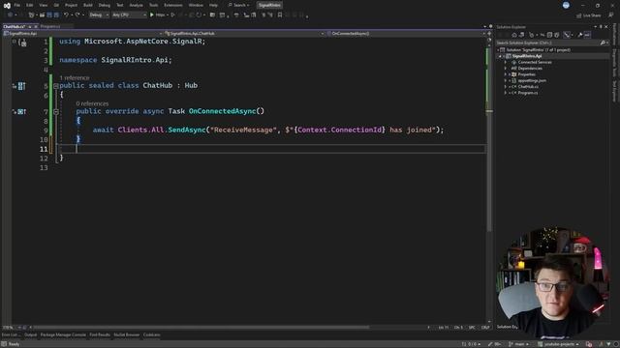Collapse the OnConnectedAsync method outlining region
620x348 pixels.
tap(56, 112)
